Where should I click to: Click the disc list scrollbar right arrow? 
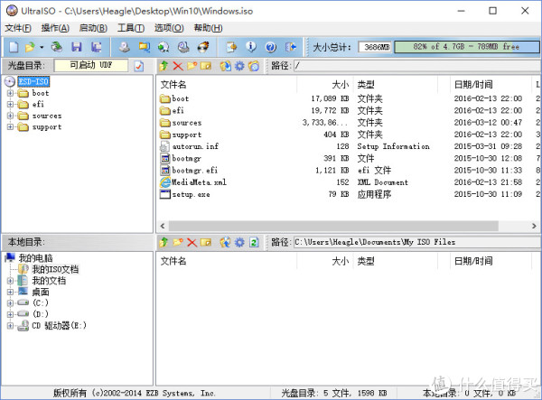534,226
